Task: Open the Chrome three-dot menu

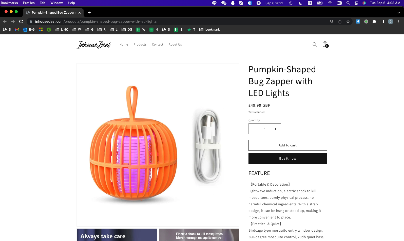Action: click(x=399, y=21)
